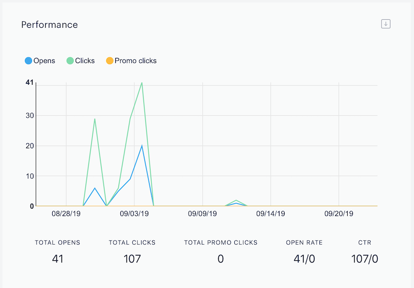Click the Open Rate value 41/0
This screenshot has width=414, height=288.
pos(304,259)
